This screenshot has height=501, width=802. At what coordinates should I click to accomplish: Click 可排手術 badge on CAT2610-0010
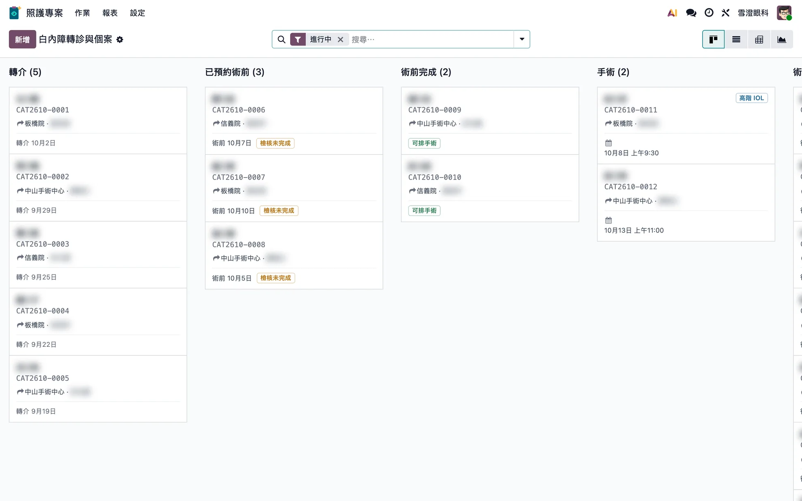(x=424, y=211)
